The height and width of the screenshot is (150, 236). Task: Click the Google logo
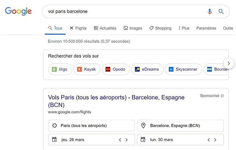[18, 11]
